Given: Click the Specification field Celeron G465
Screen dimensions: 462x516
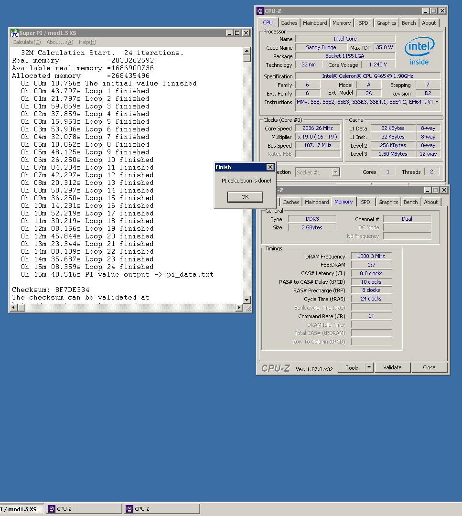Looking at the screenshot, I should click(367, 76).
